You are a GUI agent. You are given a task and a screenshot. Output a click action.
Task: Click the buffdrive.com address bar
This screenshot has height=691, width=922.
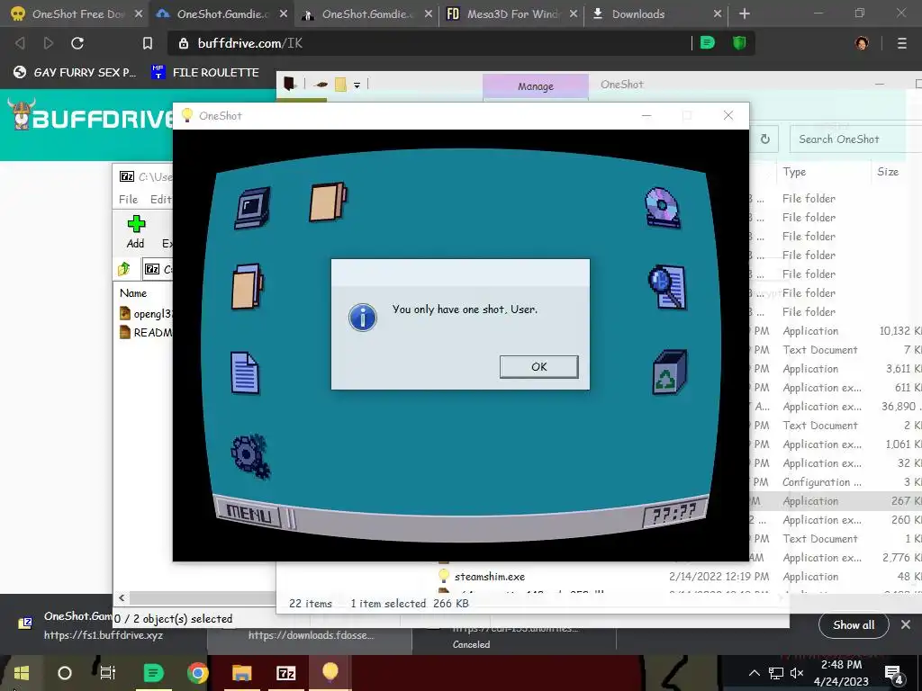[429, 43]
